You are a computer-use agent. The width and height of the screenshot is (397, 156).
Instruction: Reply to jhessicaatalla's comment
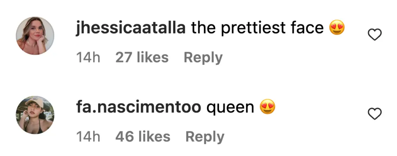(203, 58)
